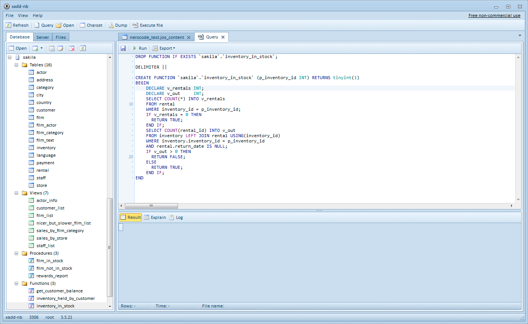The width and height of the screenshot is (528, 324).
Task: Click the create new table icon
Action: coord(35,48)
